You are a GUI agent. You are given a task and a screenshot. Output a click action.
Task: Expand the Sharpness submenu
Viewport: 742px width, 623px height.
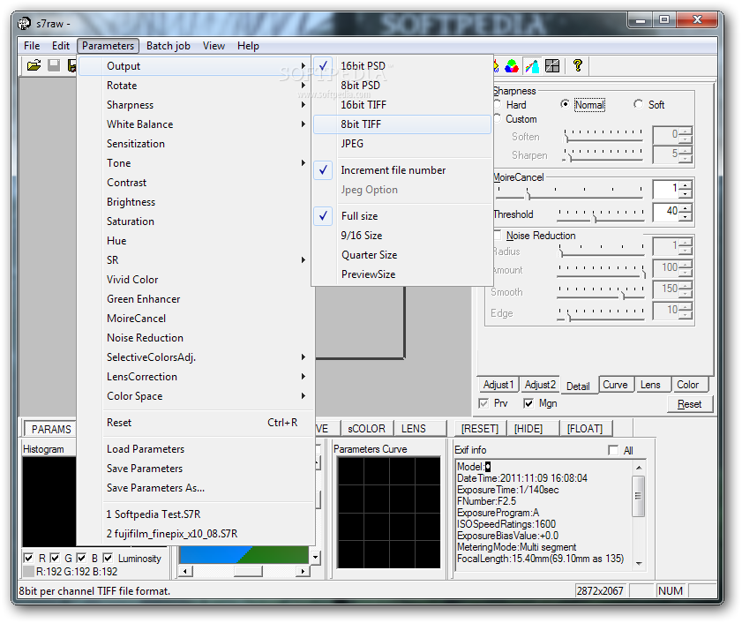click(196, 105)
